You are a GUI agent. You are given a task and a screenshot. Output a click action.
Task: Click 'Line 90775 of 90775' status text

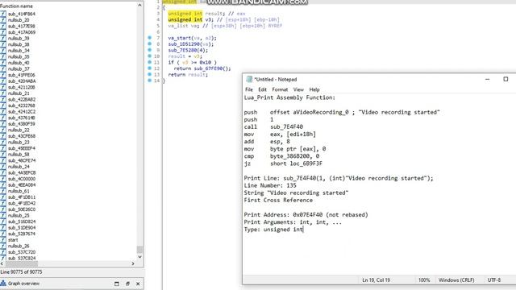point(22,272)
